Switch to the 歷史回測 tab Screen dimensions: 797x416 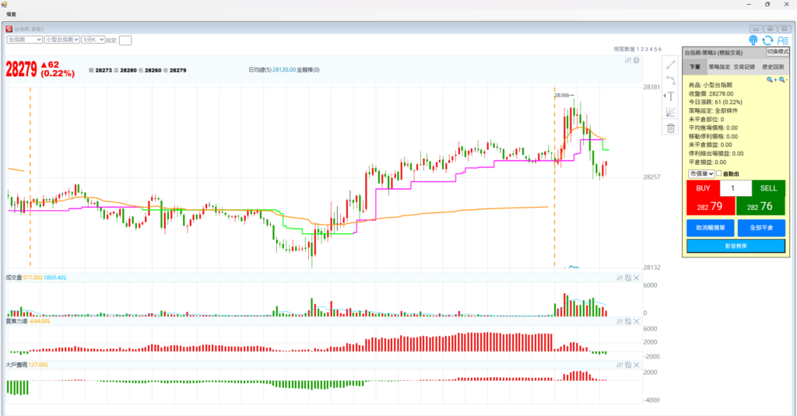click(772, 68)
